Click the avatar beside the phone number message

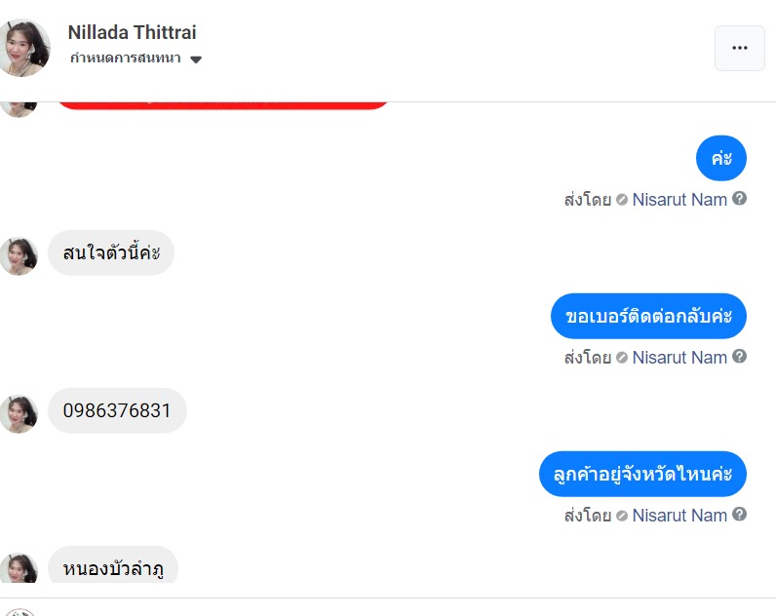click(x=19, y=413)
